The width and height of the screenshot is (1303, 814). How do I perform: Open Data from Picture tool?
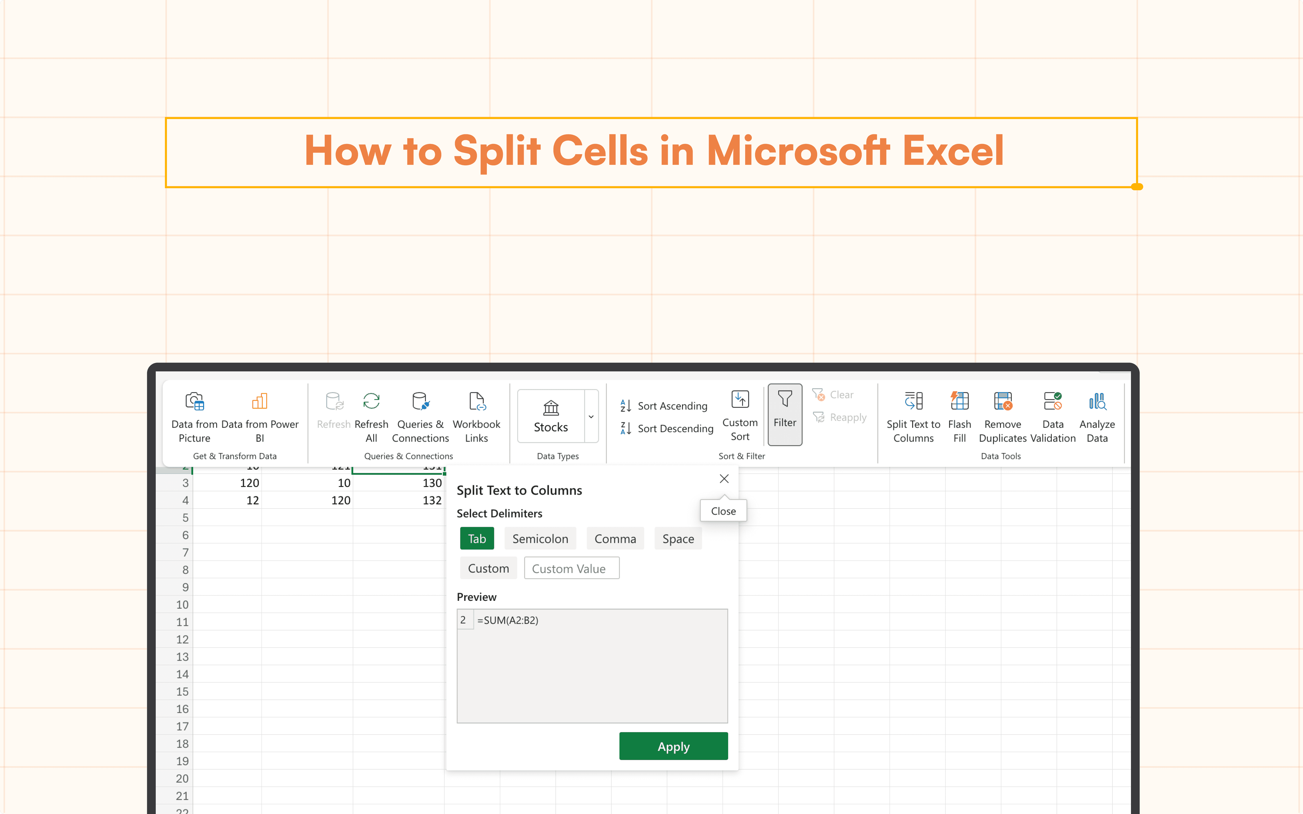[194, 417]
